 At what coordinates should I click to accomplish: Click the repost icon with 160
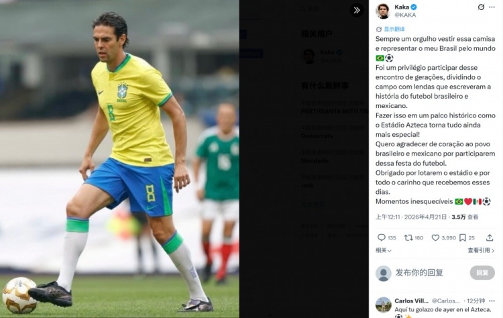414,237
